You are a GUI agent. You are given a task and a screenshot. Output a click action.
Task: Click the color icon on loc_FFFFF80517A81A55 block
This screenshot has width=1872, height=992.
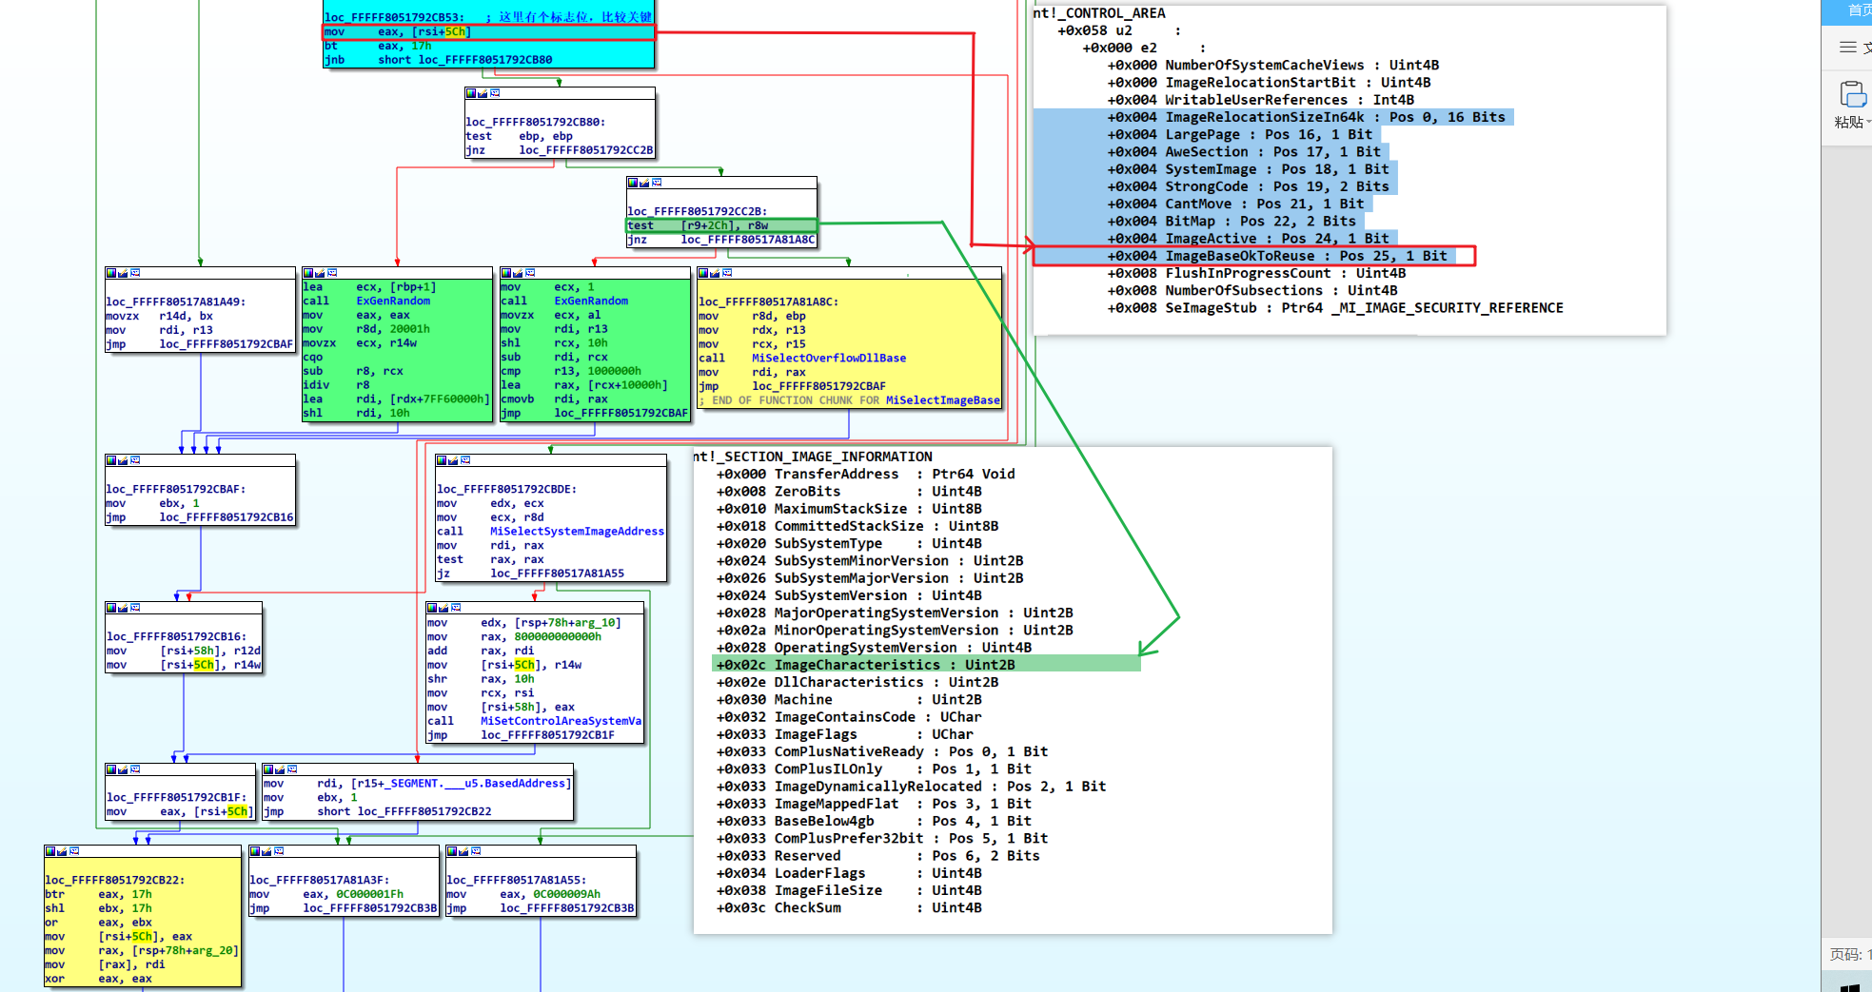(x=451, y=851)
